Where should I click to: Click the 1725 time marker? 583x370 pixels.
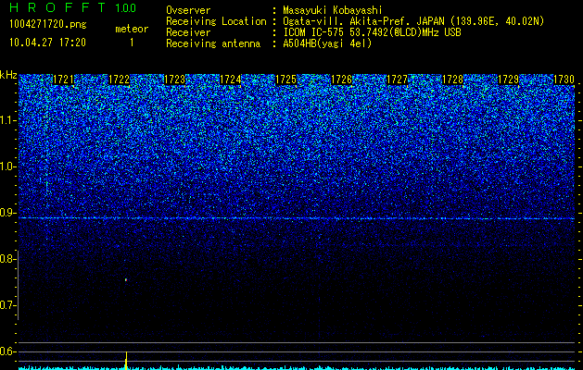click(285, 80)
